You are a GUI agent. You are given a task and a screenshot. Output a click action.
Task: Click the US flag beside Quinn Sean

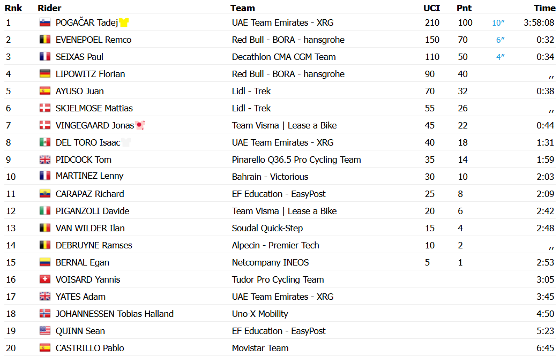point(44,331)
